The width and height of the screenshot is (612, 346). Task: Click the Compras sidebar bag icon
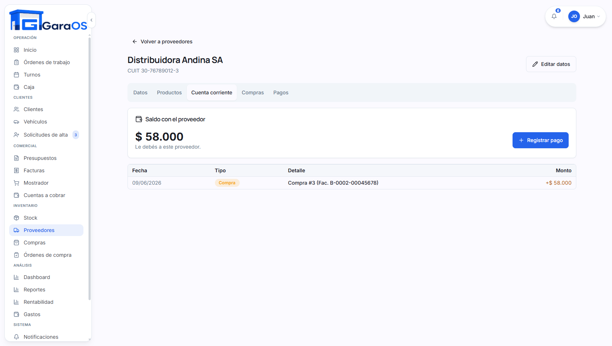coord(16,243)
